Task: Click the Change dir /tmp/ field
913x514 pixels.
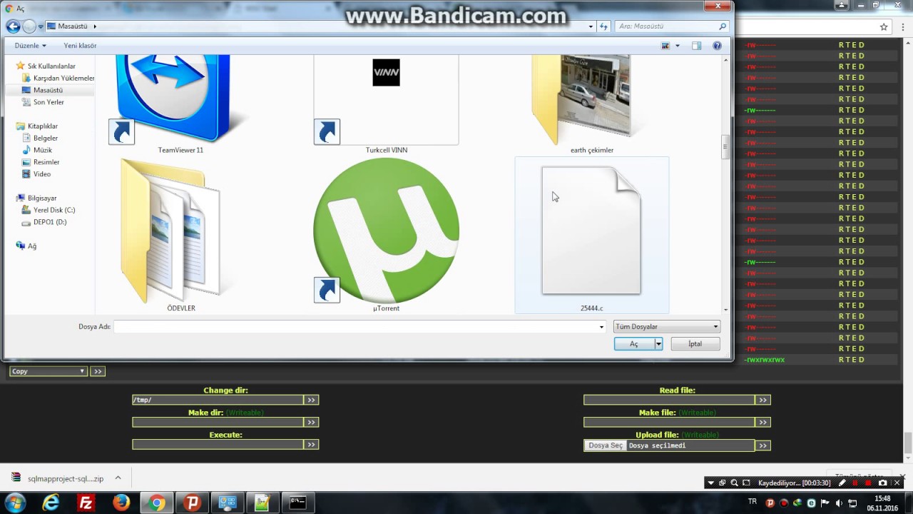Action: pyautogui.click(x=218, y=400)
